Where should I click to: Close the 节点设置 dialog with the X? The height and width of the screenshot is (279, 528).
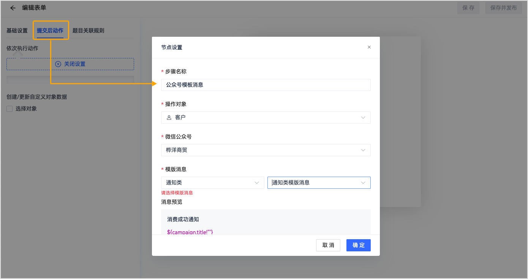[x=369, y=47]
